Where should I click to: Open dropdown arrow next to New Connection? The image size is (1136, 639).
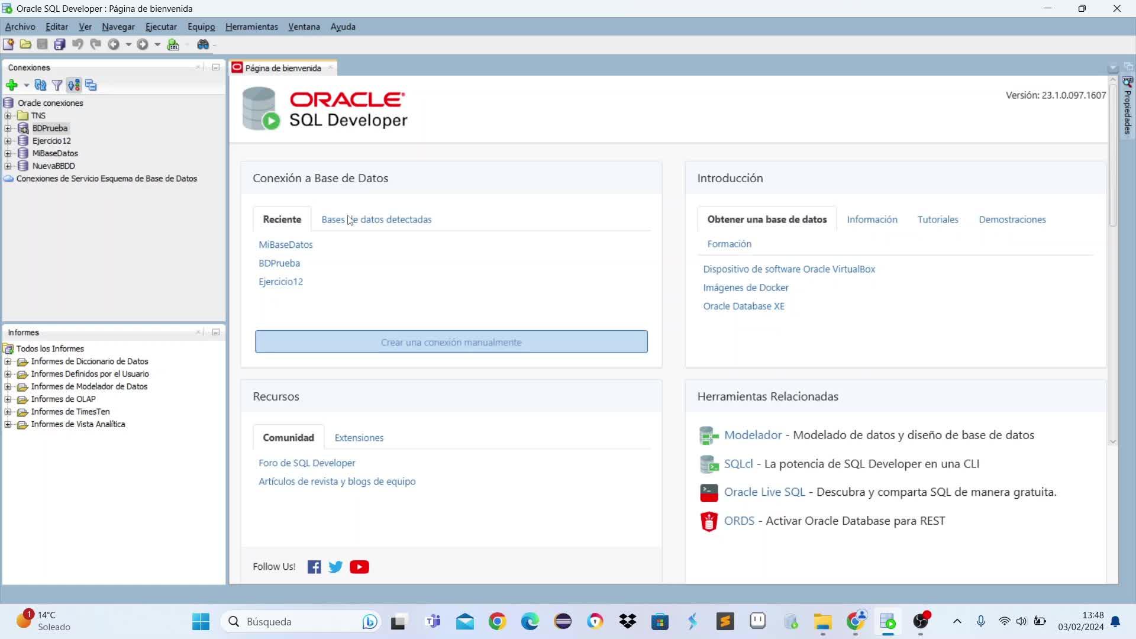click(x=26, y=85)
